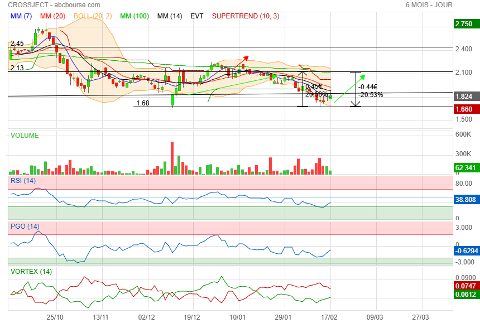Click the 13/11 date label
This screenshot has width=480, height=323.
[100, 317]
